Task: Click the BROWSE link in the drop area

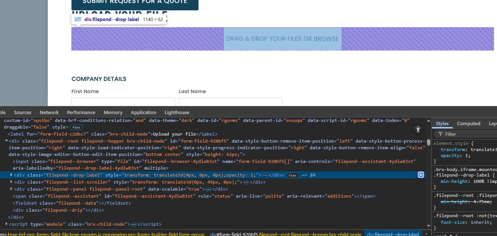Action: [x=326, y=38]
